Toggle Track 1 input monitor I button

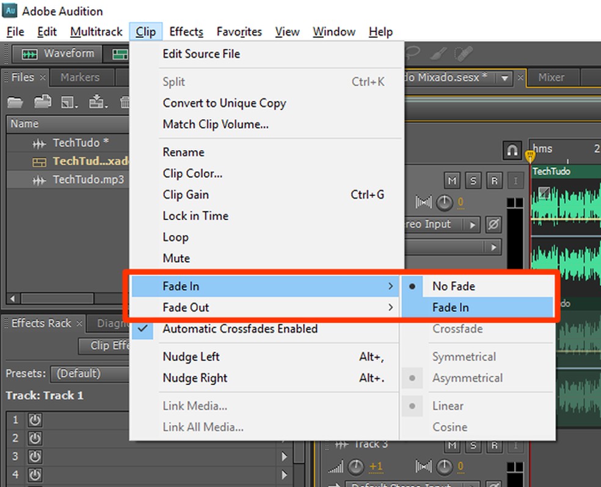515,180
